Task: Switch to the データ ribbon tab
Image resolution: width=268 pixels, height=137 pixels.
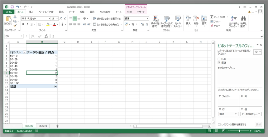Action: [x=72, y=12]
